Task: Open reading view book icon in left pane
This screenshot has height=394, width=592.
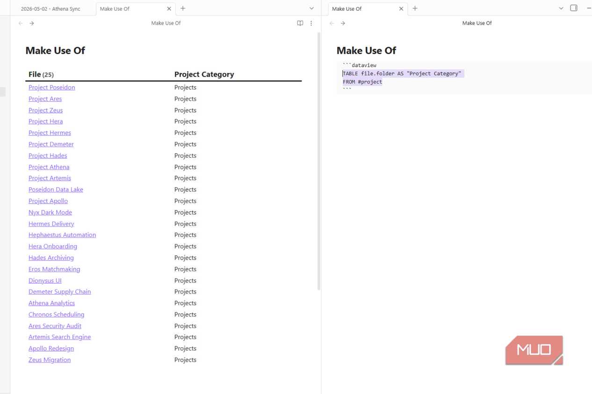Action: point(300,23)
